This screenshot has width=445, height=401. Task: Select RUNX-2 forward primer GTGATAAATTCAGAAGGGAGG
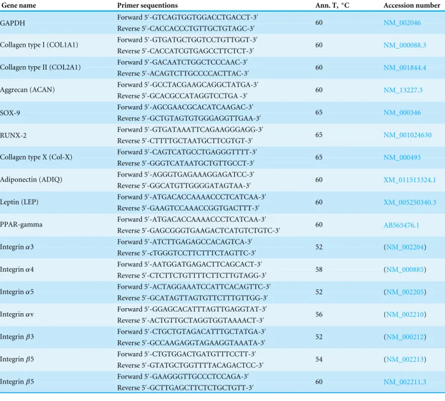coord(190,129)
